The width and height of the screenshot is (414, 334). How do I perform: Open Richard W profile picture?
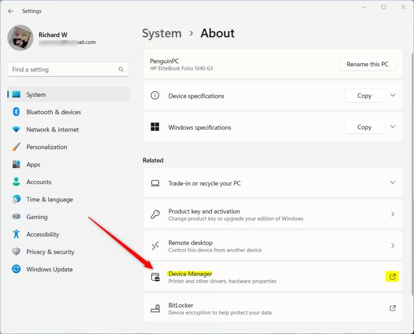(x=20, y=38)
